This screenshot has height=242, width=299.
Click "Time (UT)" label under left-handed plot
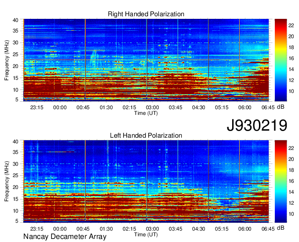(x=146, y=235)
